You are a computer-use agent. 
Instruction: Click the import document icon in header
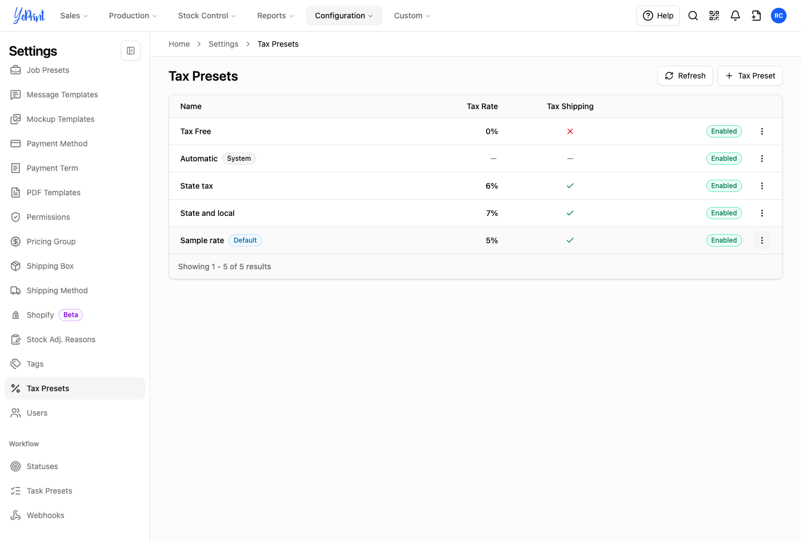(x=756, y=16)
